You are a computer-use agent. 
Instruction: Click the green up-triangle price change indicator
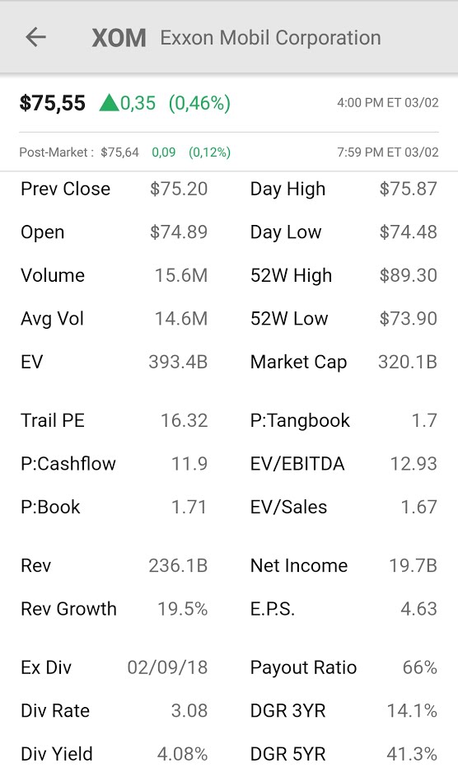tap(109, 103)
